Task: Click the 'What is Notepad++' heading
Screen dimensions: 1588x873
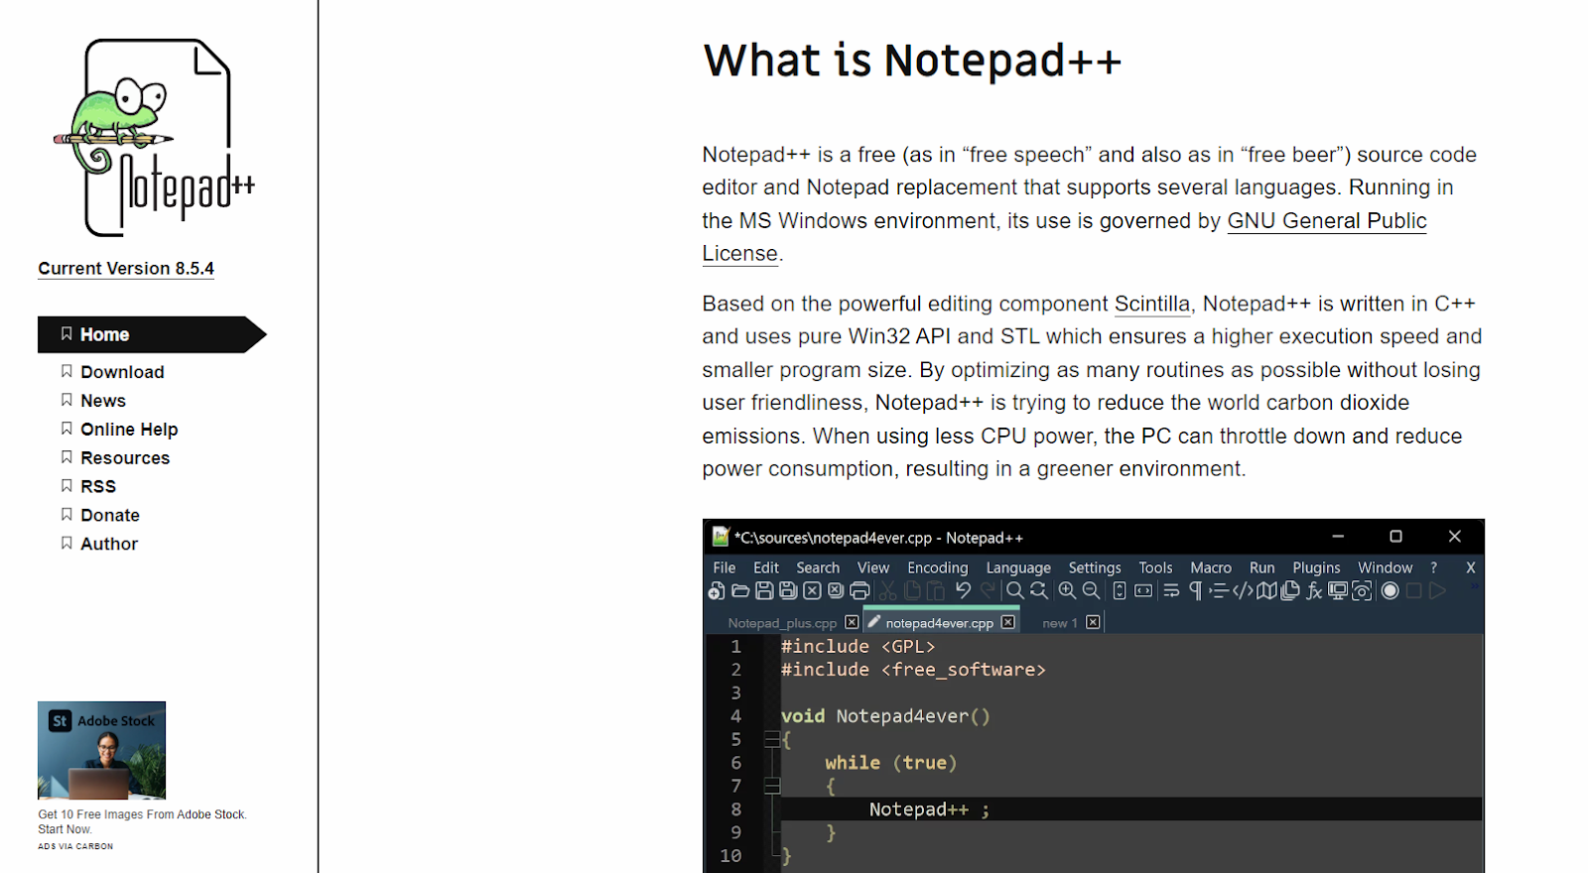Action: pyautogui.click(x=912, y=61)
